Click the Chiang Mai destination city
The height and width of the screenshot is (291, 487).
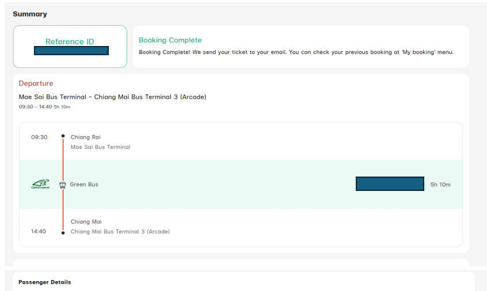[86, 222]
